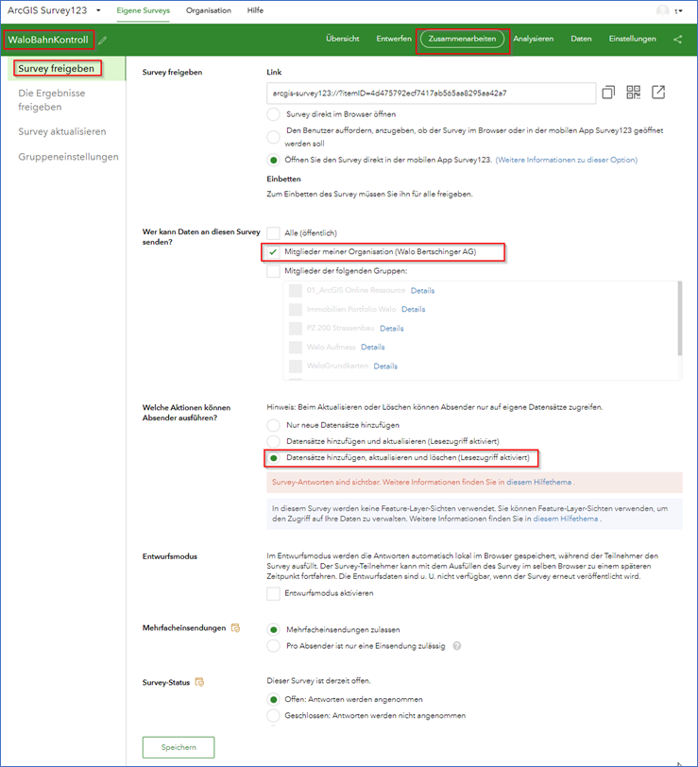This screenshot has width=698, height=767.
Task: Open Details for Immobilien Portfolio Walo
Action: 414,309
